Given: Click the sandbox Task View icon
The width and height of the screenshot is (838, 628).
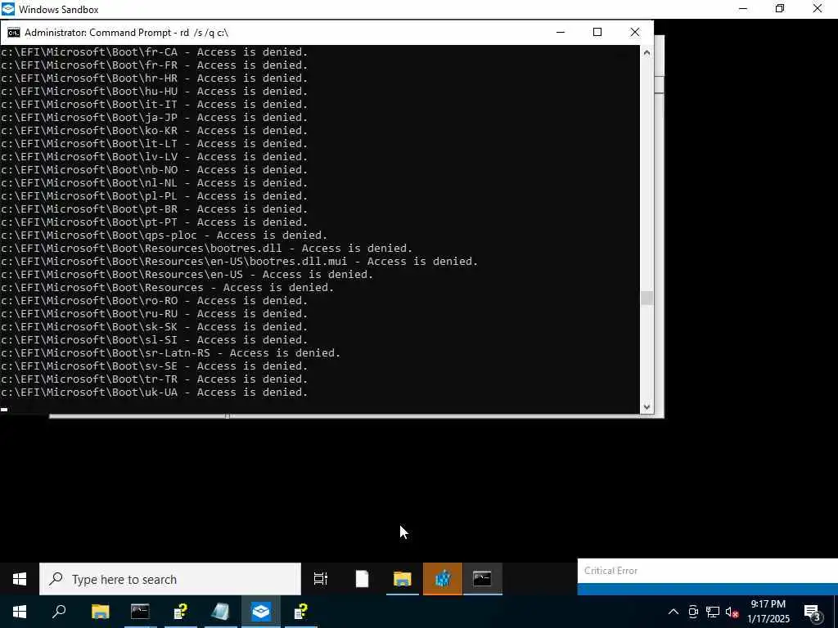Looking at the screenshot, I should click(x=321, y=579).
